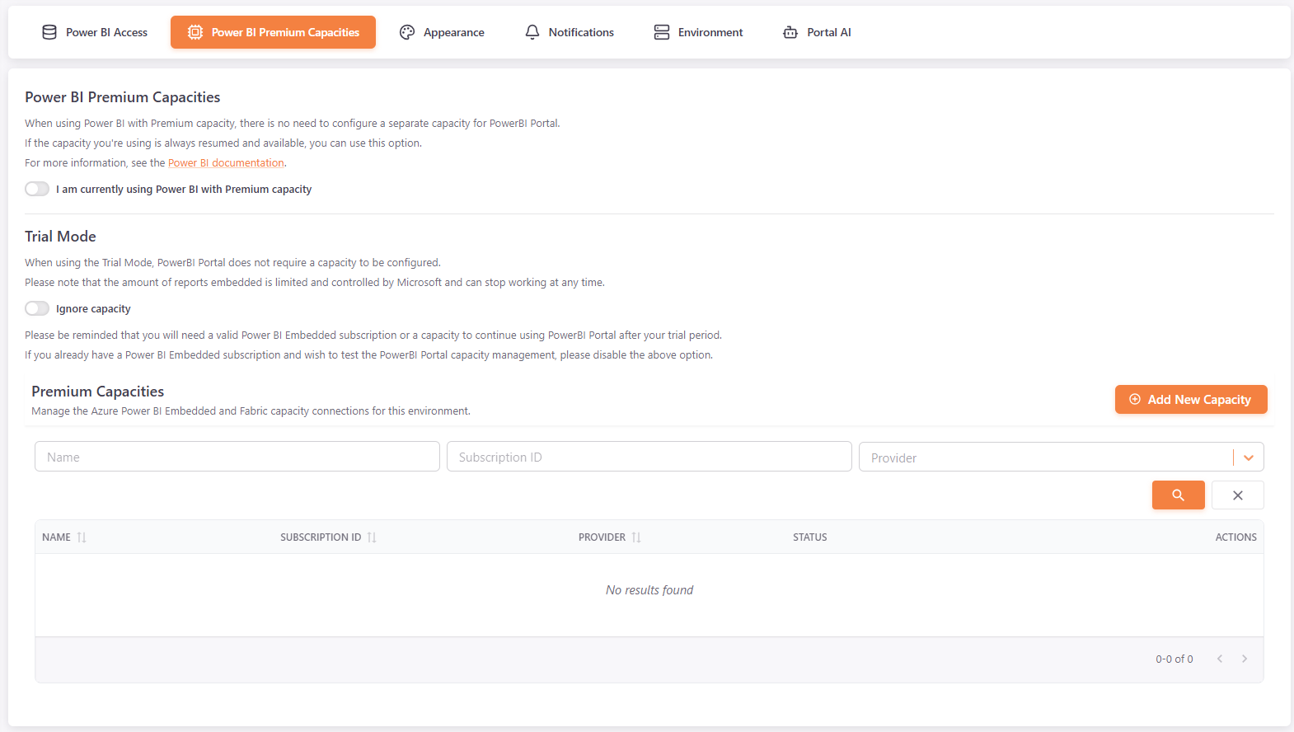The width and height of the screenshot is (1294, 732).
Task: Select the Environment tab
Action: (x=698, y=32)
